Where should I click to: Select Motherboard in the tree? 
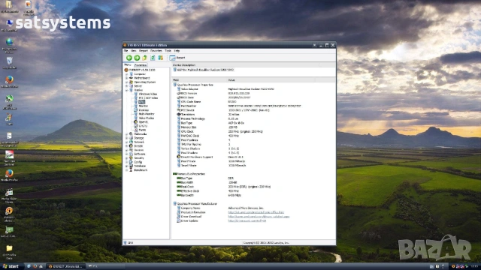tap(139, 78)
